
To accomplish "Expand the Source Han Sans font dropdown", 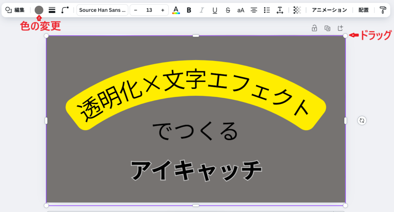I will (102, 10).
